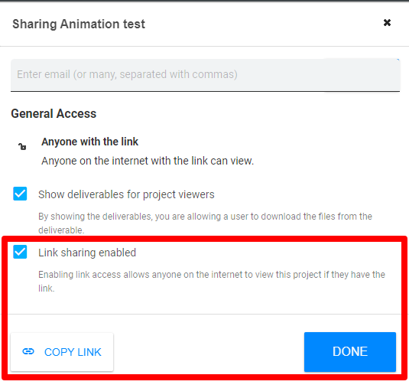
Task: Click the unlocked padlock icon
Action: (22, 146)
